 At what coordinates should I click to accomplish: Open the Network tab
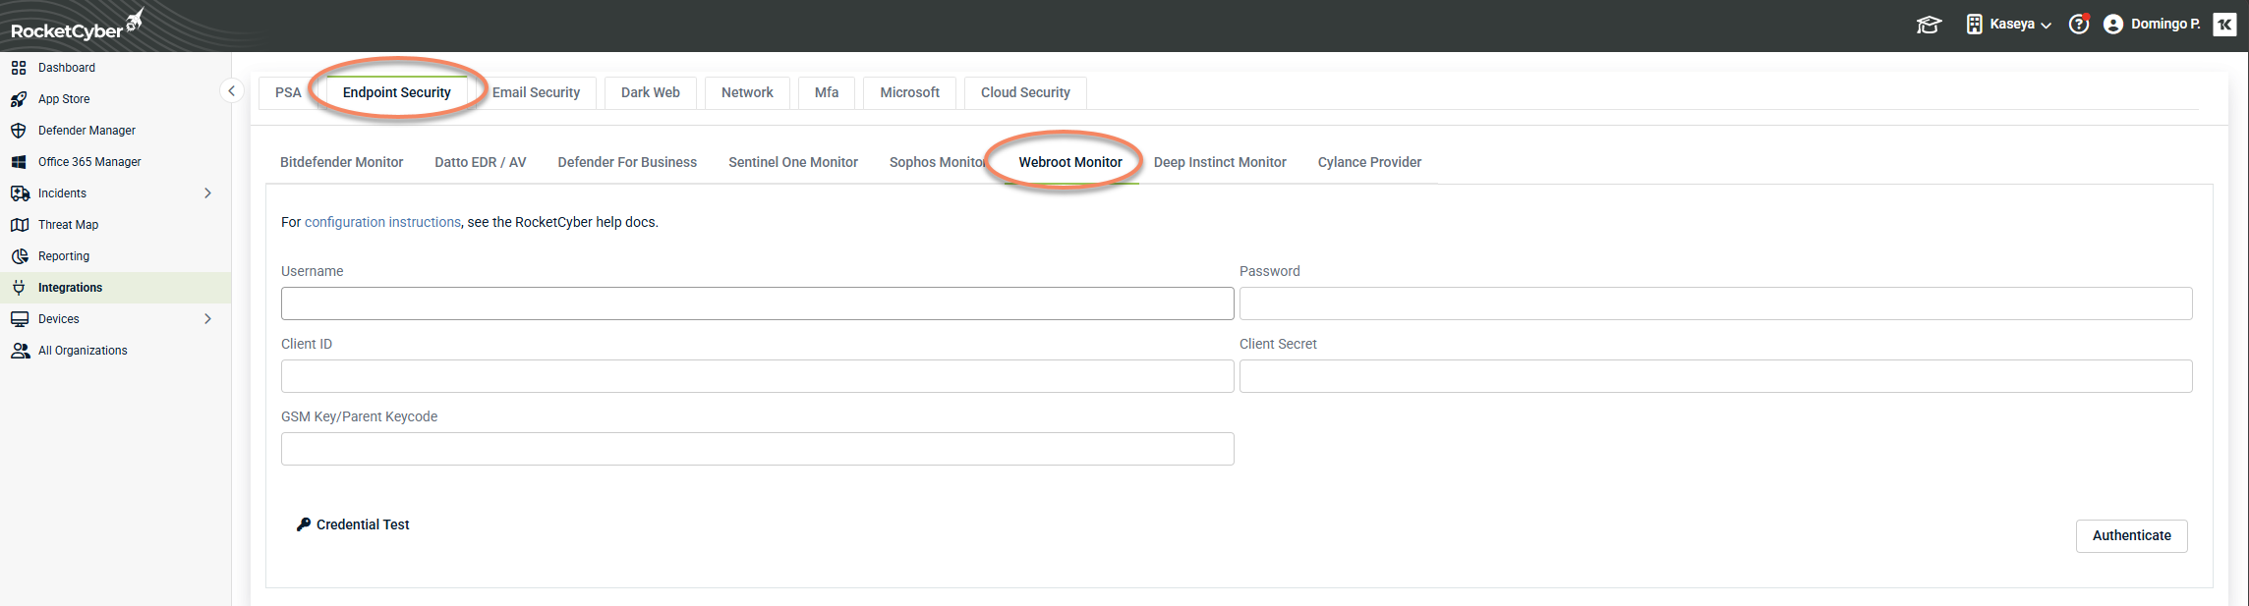coord(747,92)
